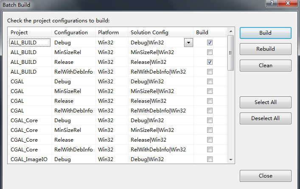Click Select All button
This screenshot has width=300, height=189.
click(265, 102)
